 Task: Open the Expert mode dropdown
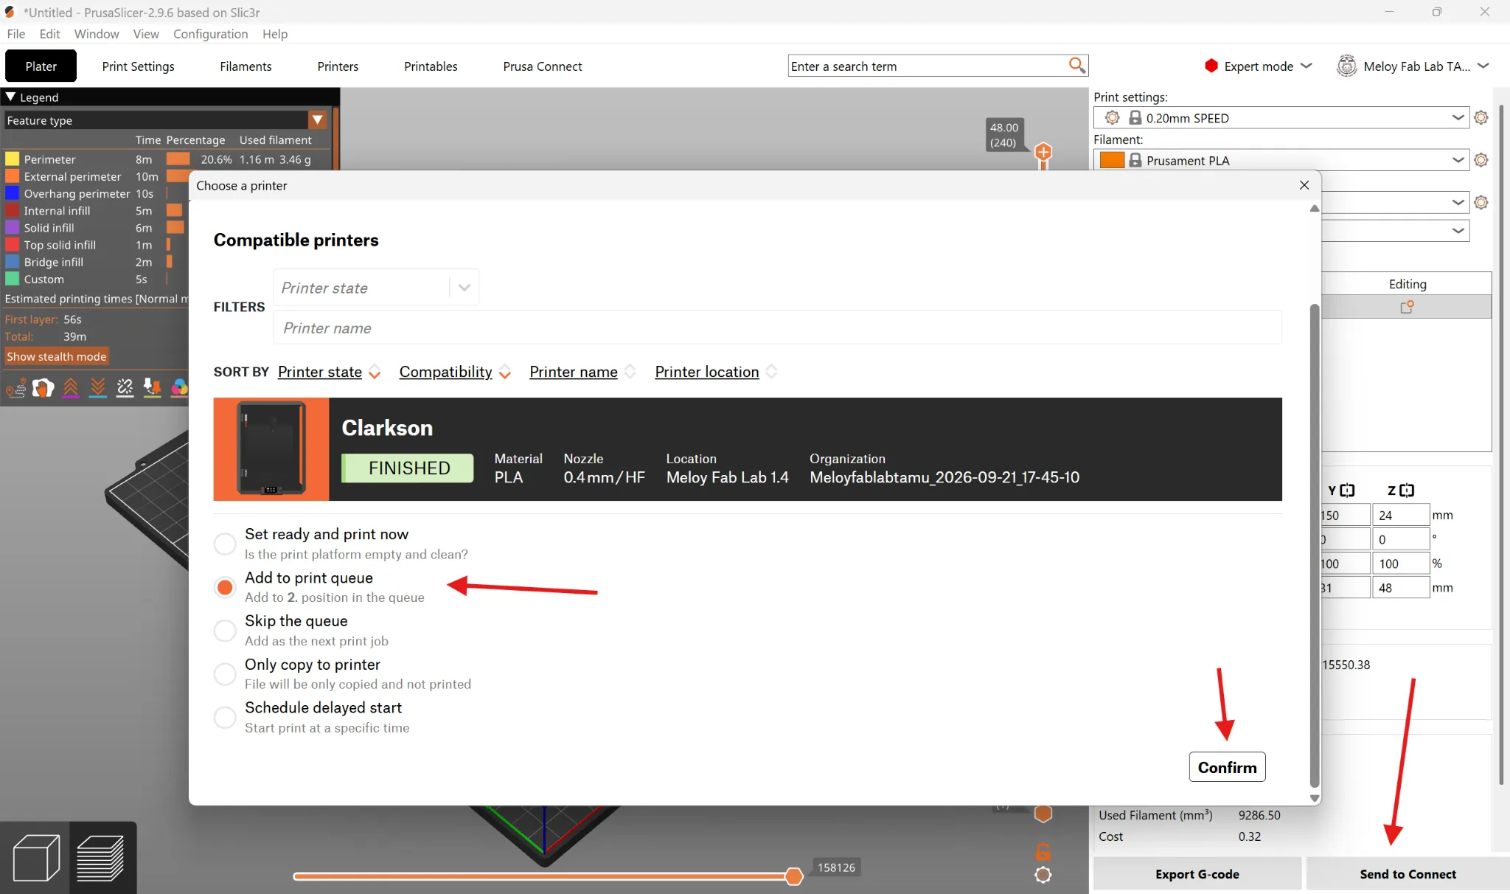[1258, 66]
